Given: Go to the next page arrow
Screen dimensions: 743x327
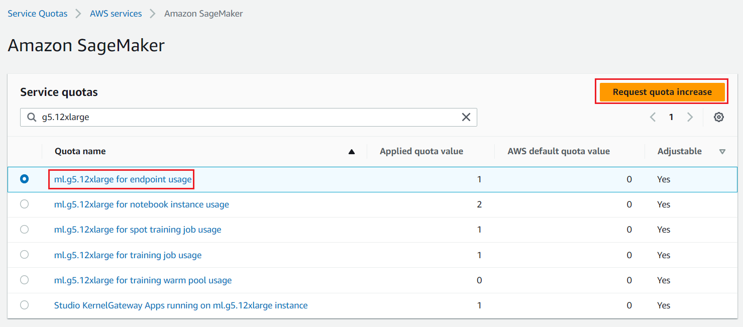Looking at the screenshot, I should (690, 117).
